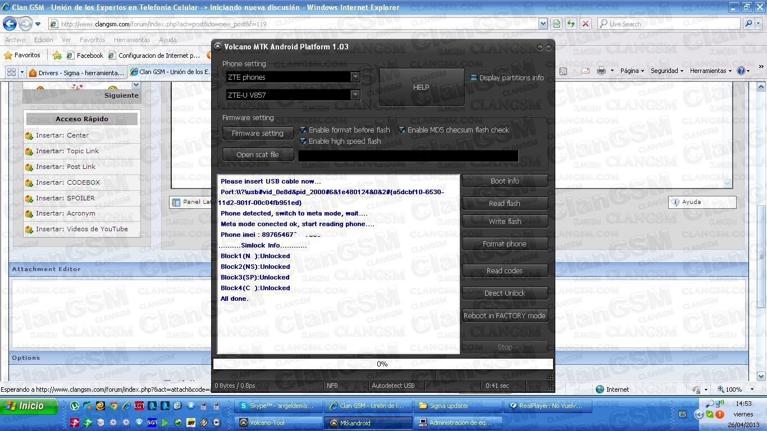Click the green play arrow quick launch icon
Screen dimensions: 767x431
pyautogui.click(x=165, y=423)
